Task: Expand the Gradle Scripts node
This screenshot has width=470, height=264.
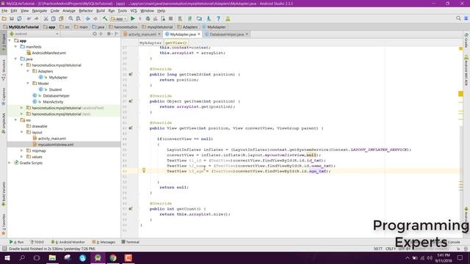Action: coord(10,163)
